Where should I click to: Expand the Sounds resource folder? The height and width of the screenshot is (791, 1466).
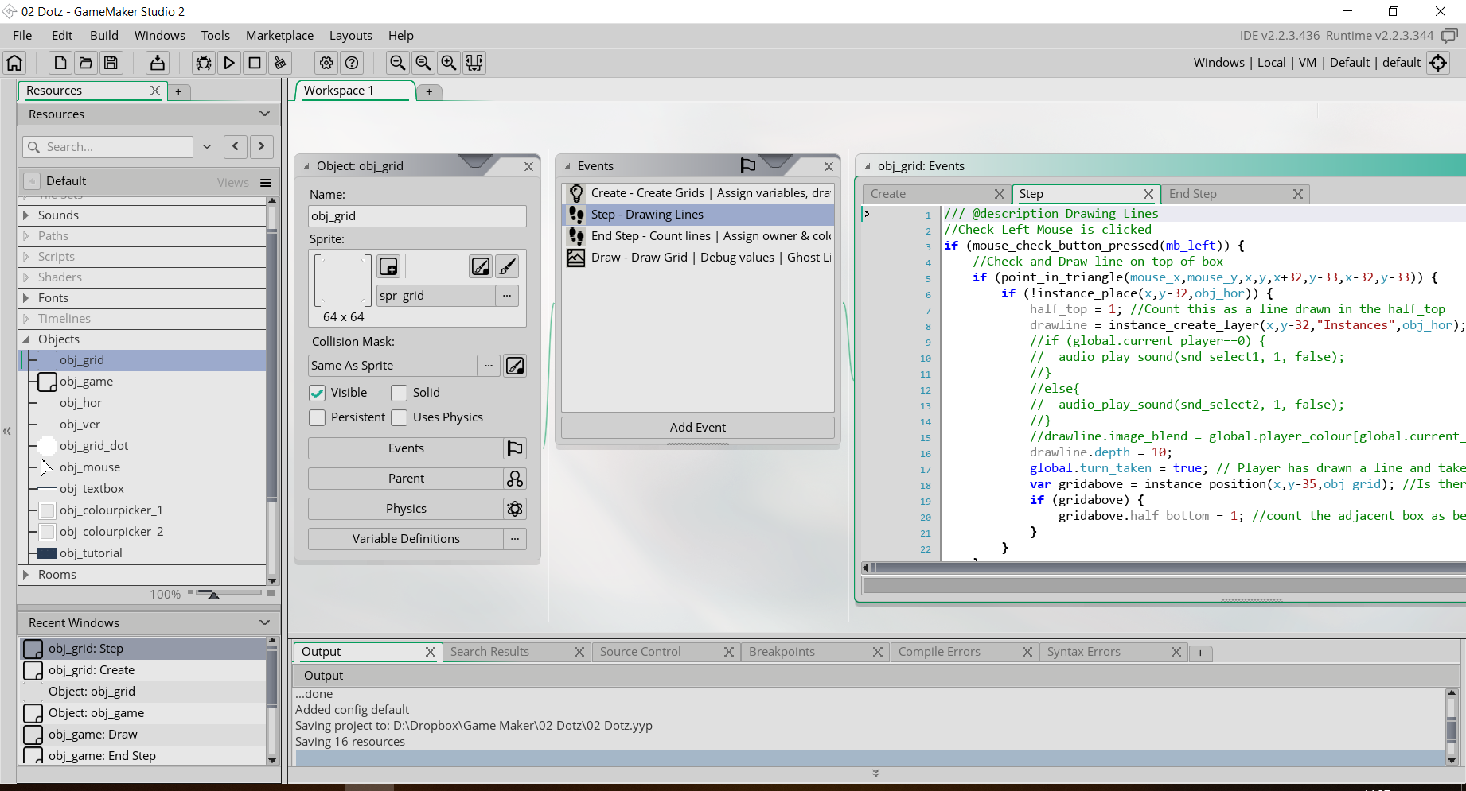click(26, 215)
